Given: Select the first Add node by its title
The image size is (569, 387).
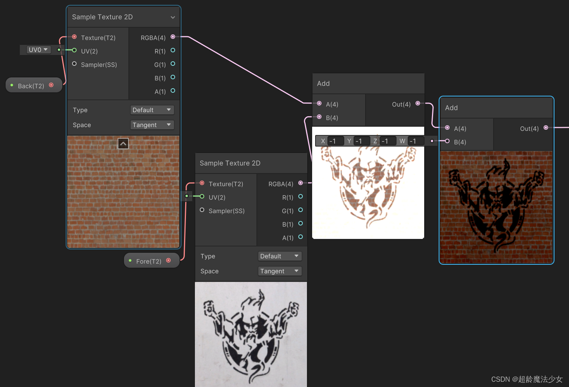Looking at the screenshot, I should point(323,83).
